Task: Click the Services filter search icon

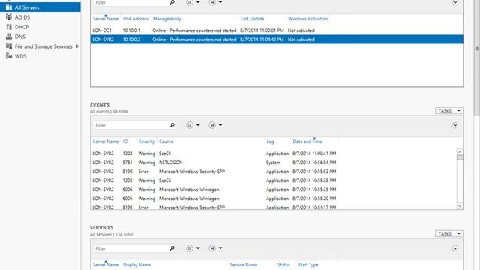Action: tap(172, 248)
